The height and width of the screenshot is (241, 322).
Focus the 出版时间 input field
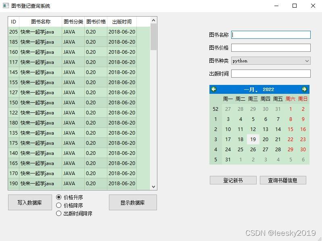click(x=271, y=74)
